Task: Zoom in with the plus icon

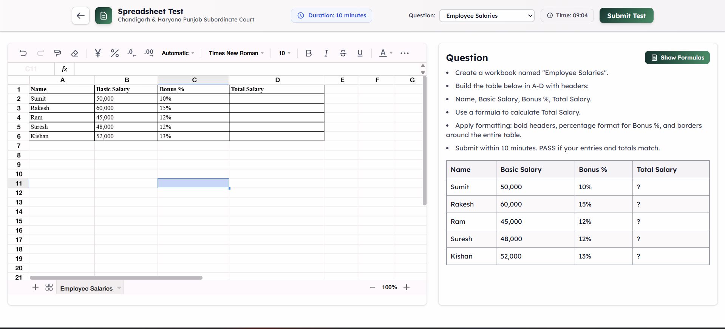Action: 407,287
